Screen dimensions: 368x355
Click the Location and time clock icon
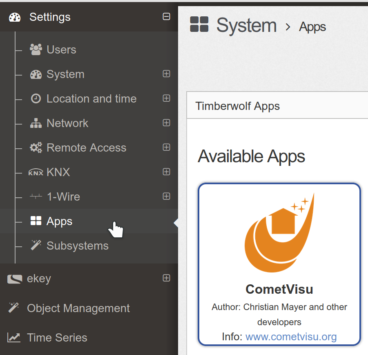pos(36,98)
